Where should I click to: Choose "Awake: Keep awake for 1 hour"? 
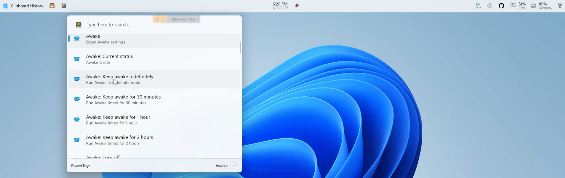point(154,120)
